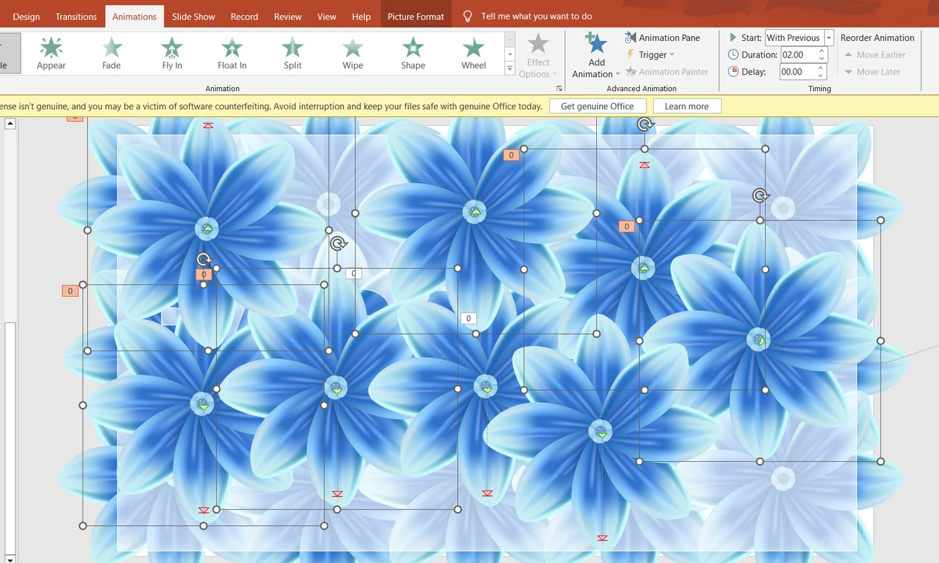The height and width of the screenshot is (563, 939).
Task: Click the lightbulb Tell me icon
Action: tap(467, 16)
